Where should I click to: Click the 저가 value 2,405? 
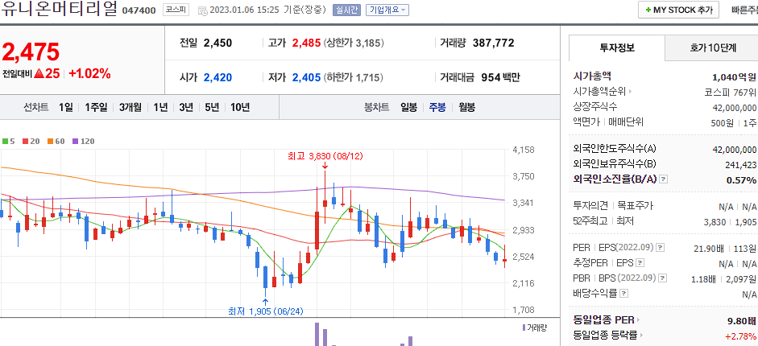point(306,77)
